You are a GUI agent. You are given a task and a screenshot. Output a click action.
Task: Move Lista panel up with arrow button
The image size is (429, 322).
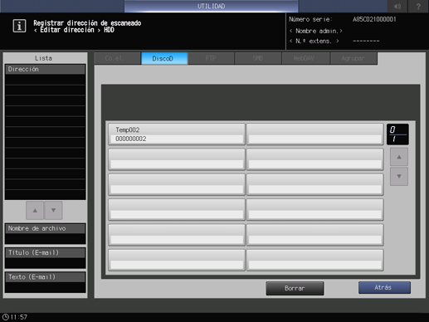pyautogui.click(x=35, y=211)
